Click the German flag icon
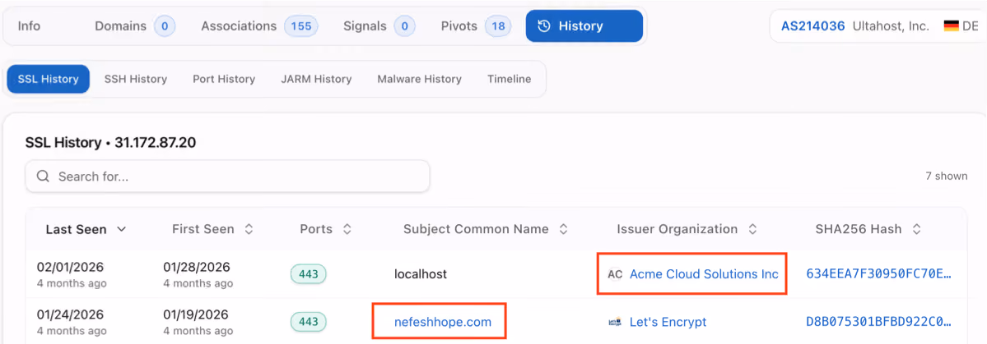 click(951, 26)
